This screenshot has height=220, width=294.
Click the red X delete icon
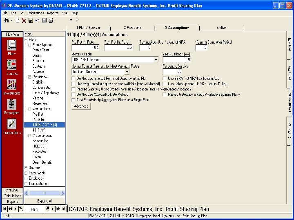point(24,20)
